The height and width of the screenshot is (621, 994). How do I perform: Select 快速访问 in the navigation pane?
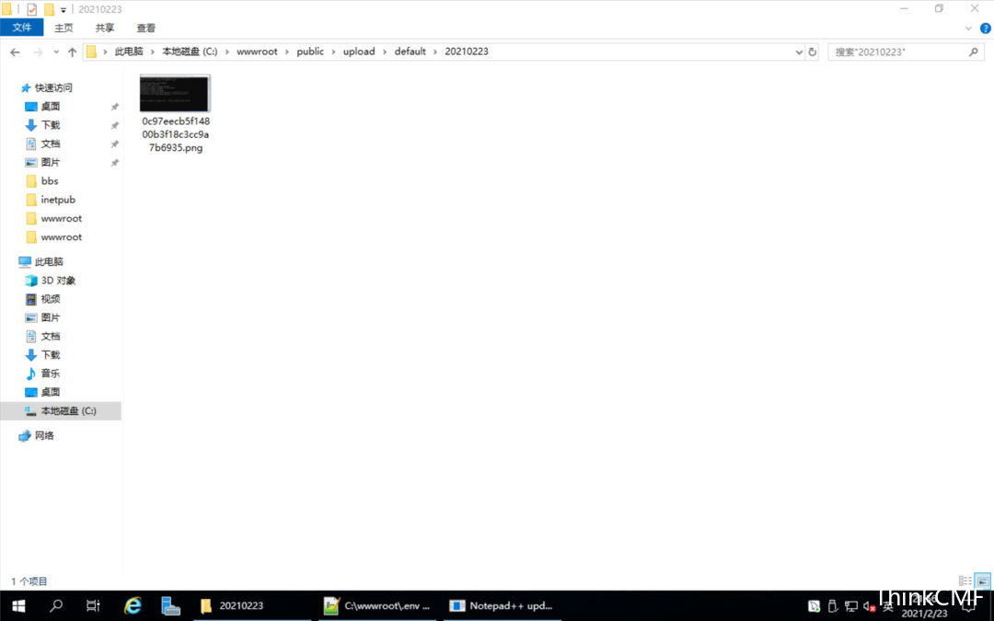pos(53,87)
